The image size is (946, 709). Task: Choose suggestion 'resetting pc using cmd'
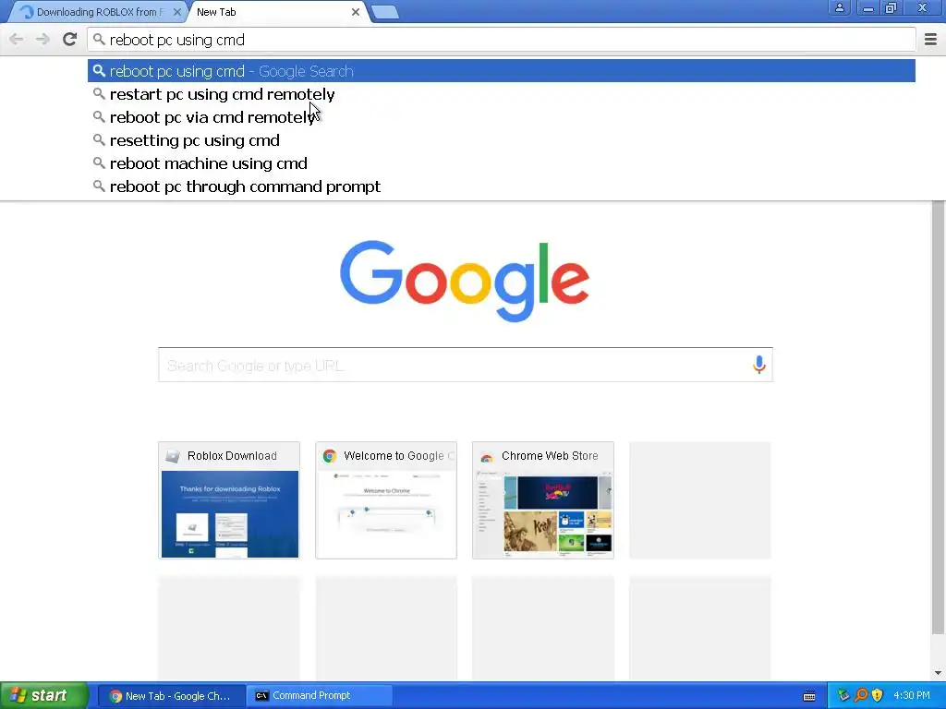502,140
